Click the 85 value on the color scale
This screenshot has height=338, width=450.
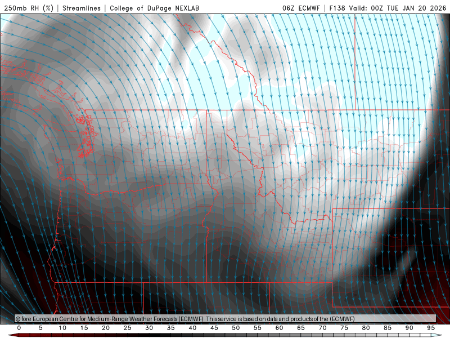point(388,328)
